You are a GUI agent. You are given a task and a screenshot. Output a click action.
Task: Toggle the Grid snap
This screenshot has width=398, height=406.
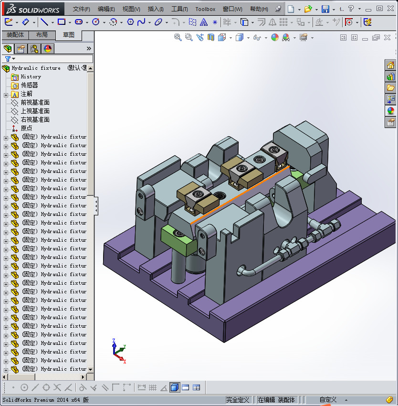pyautogui.click(x=153, y=387)
